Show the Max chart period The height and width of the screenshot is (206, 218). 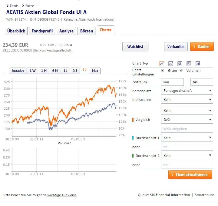[x=95, y=71]
